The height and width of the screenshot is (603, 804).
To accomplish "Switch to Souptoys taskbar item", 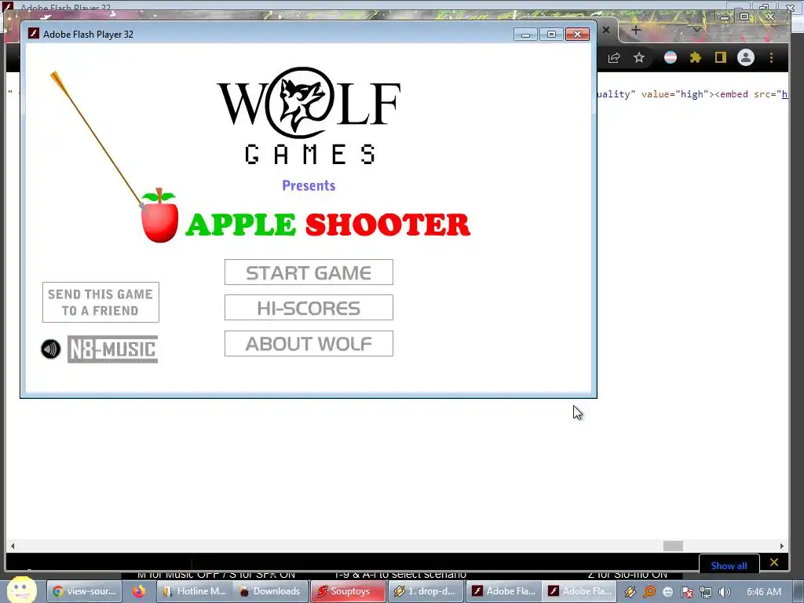I will 348,591.
